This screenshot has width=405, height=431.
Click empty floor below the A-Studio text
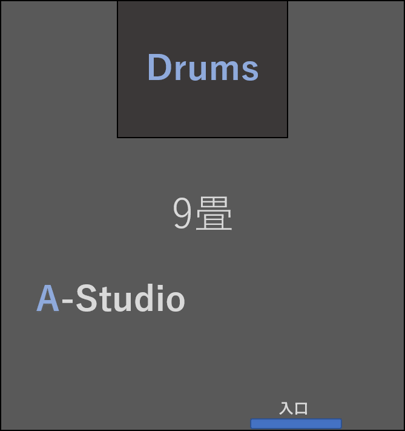(x=110, y=357)
